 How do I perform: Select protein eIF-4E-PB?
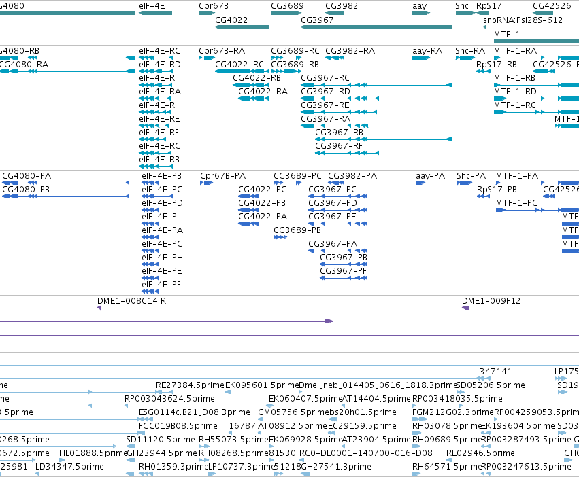[150, 183]
